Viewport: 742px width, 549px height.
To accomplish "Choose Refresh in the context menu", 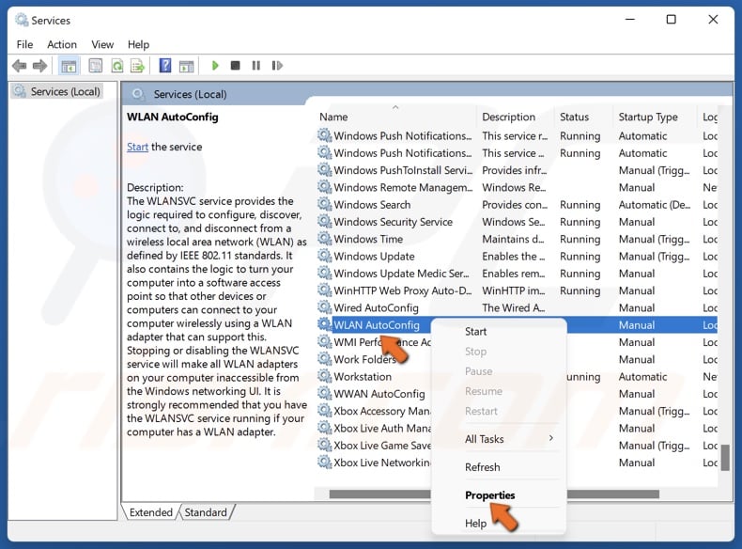I will [x=482, y=467].
